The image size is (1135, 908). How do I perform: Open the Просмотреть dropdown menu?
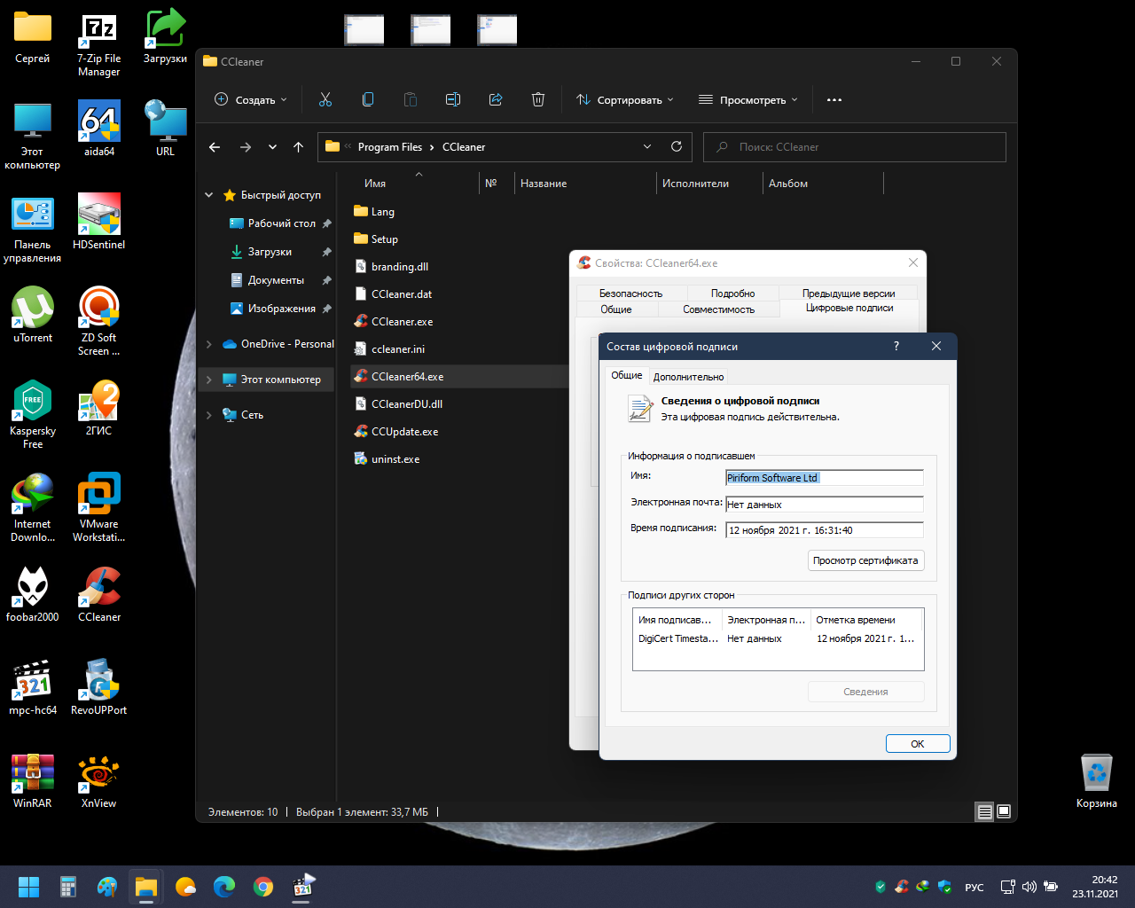tap(748, 99)
